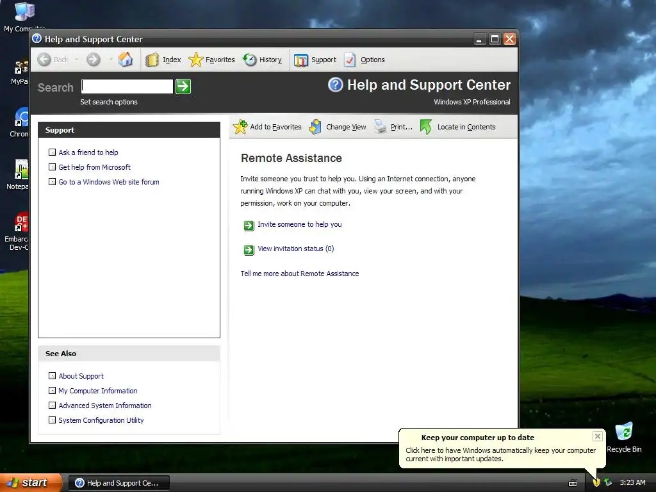Click the Change View icon
The image size is (656, 492).
point(315,127)
